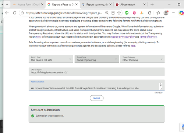Viewport: 184px width, 133px height.
Task: Add this page to favorites
Action: [119, 13]
